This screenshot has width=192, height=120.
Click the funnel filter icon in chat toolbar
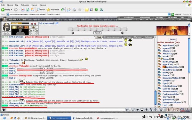[138, 109]
